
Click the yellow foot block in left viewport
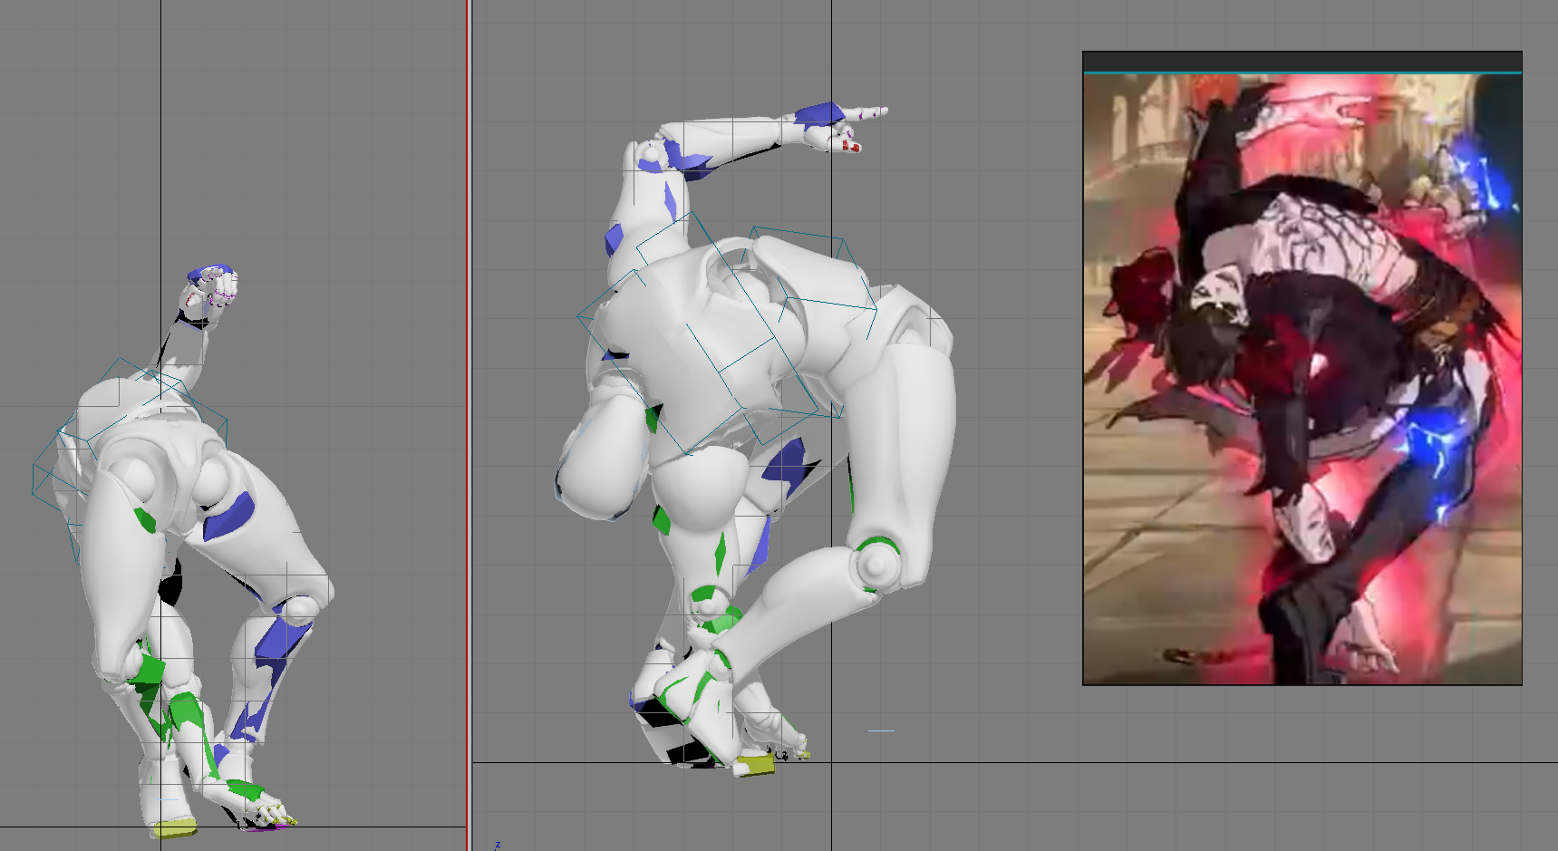tap(175, 828)
